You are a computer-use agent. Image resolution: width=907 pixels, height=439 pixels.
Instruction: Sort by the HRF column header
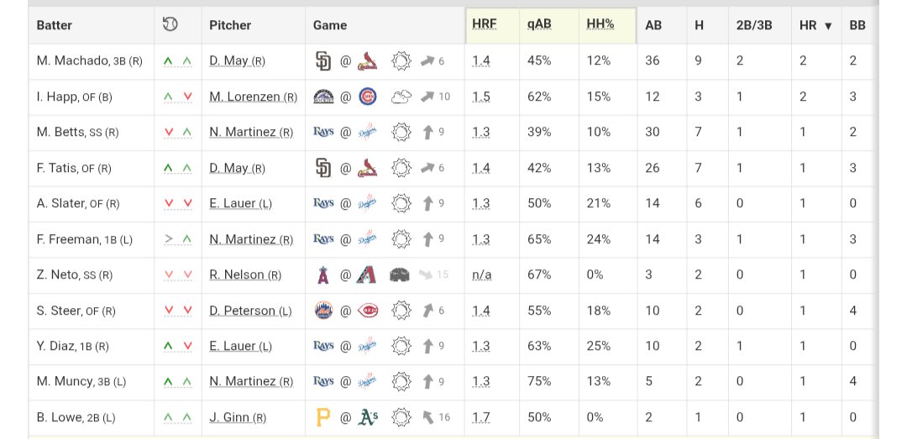(x=485, y=24)
